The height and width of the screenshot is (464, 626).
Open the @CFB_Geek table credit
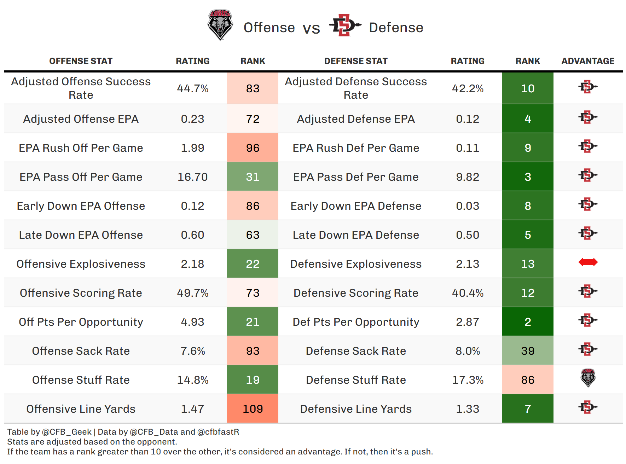pyautogui.click(x=67, y=432)
